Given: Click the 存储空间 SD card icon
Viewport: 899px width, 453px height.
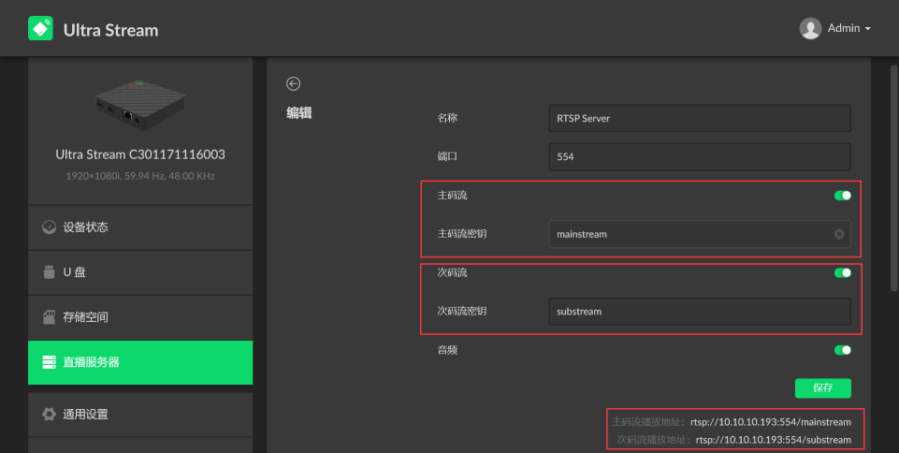Looking at the screenshot, I should point(49,317).
